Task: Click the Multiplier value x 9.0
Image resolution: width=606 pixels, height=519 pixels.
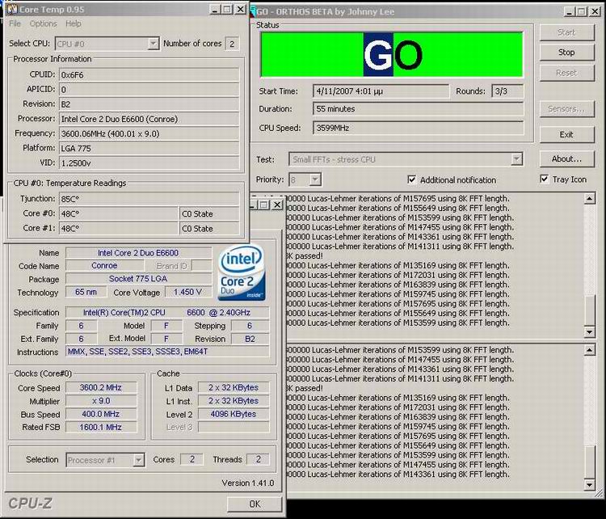Action: point(101,401)
